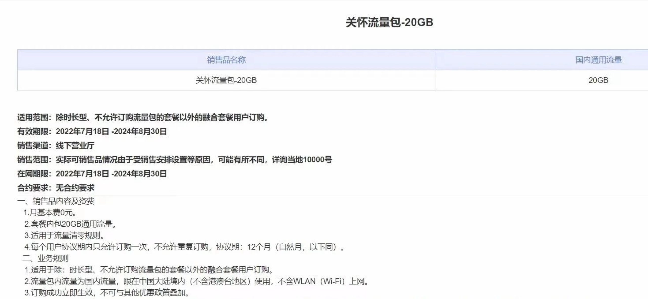648x299 pixels.
Task: Click the line 3.适用于流量清零规则
Action: pos(65,235)
